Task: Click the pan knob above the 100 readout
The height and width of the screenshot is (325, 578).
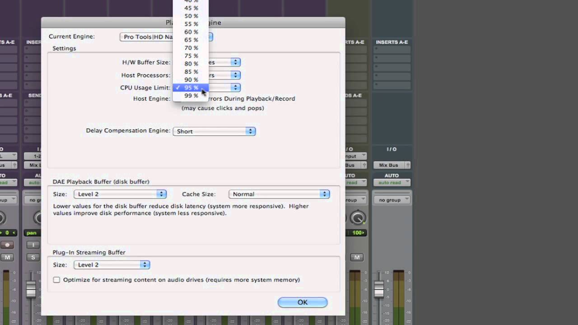Action: [x=358, y=218]
